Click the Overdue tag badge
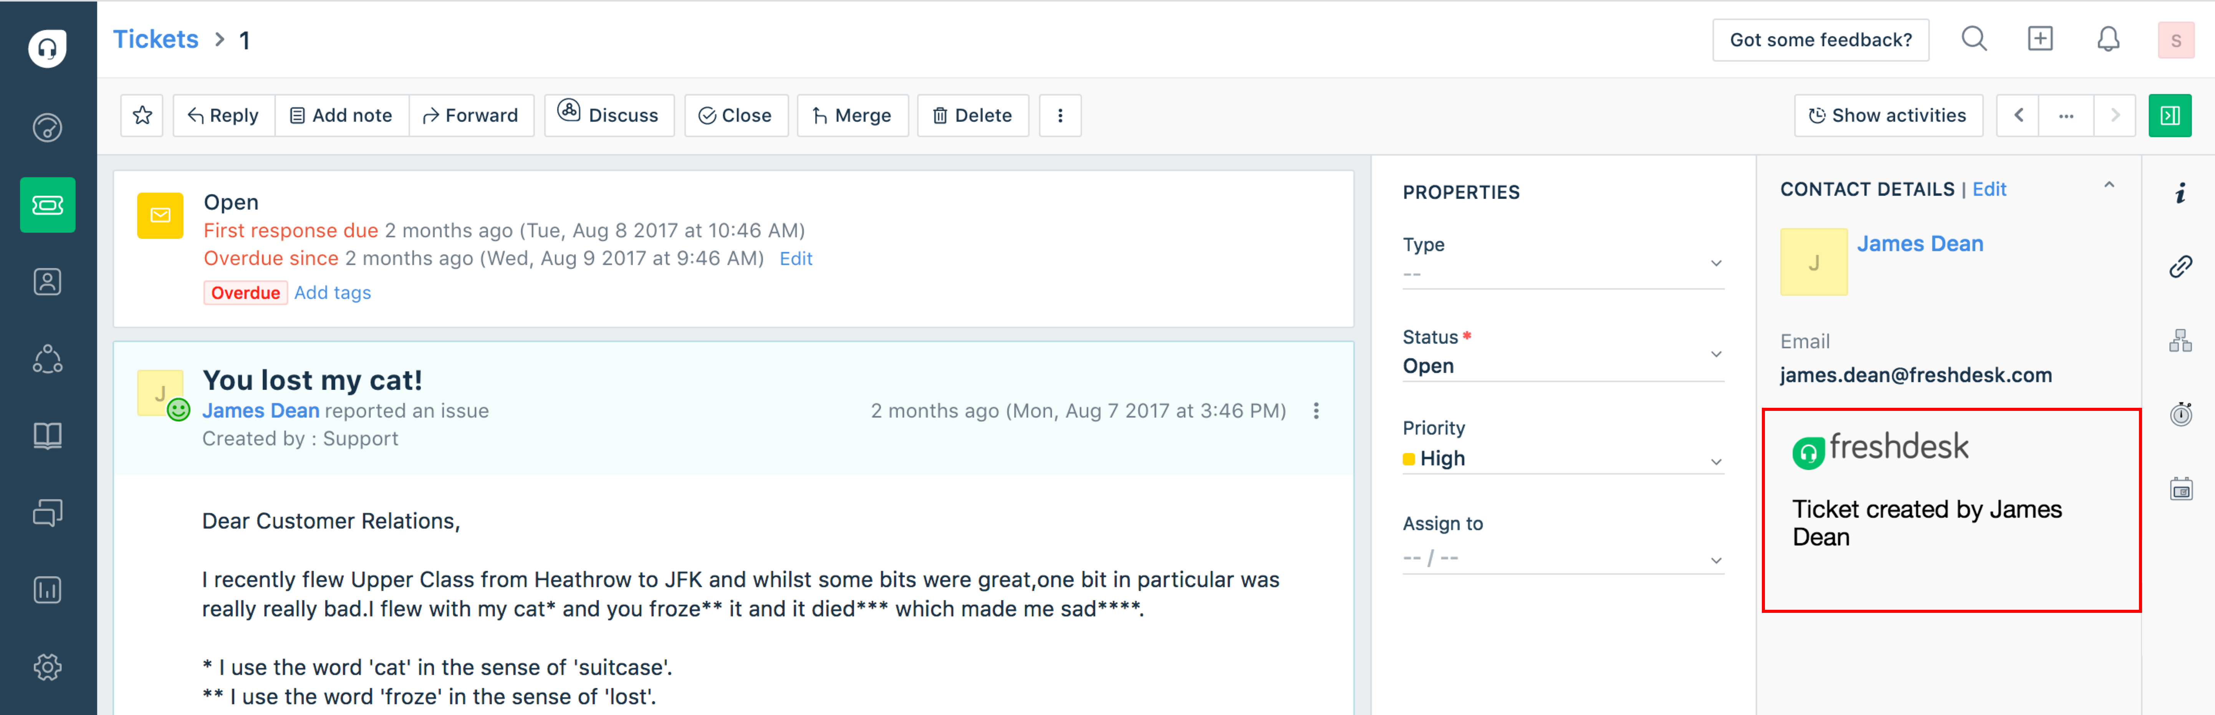The image size is (2215, 715). (245, 293)
